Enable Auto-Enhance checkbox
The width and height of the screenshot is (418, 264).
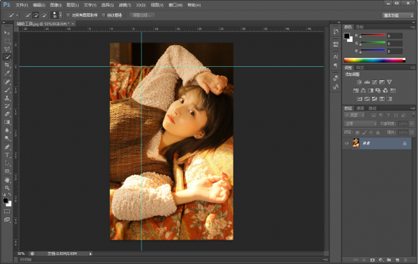tap(103, 15)
